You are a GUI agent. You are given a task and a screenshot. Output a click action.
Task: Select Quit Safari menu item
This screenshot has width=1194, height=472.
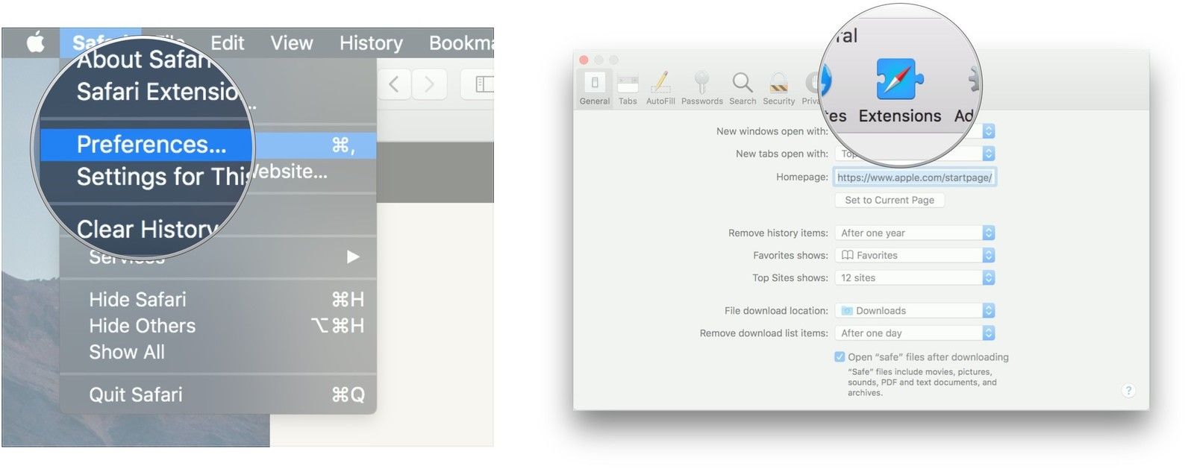point(136,394)
